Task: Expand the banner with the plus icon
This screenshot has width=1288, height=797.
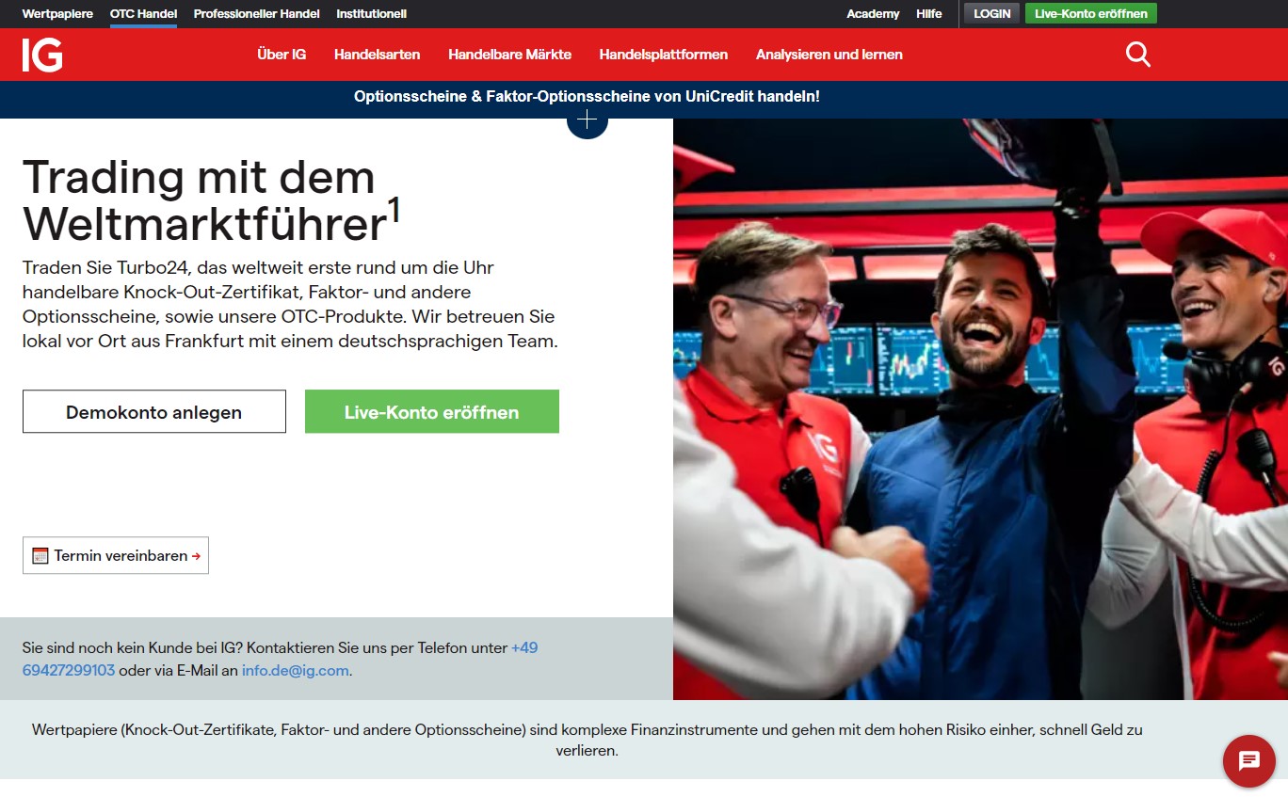Action: coord(587,120)
